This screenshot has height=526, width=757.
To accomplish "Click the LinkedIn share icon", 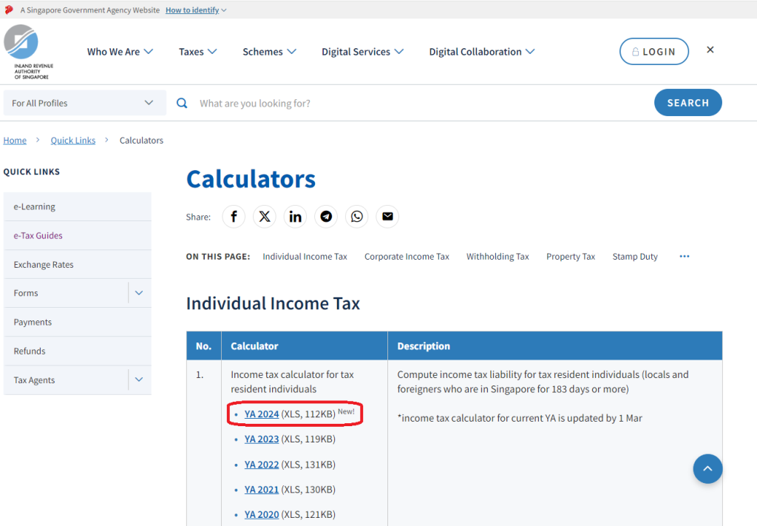I will point(296,217).
